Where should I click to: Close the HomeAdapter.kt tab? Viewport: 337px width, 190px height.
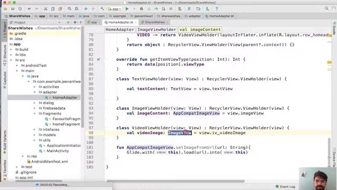pyautogui.click(x=136, y=22)
